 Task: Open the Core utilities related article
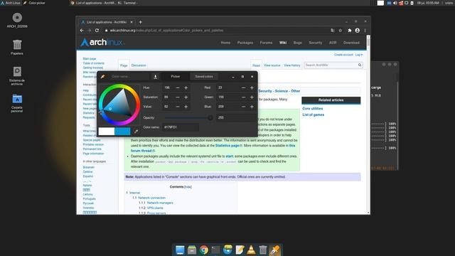313,109
